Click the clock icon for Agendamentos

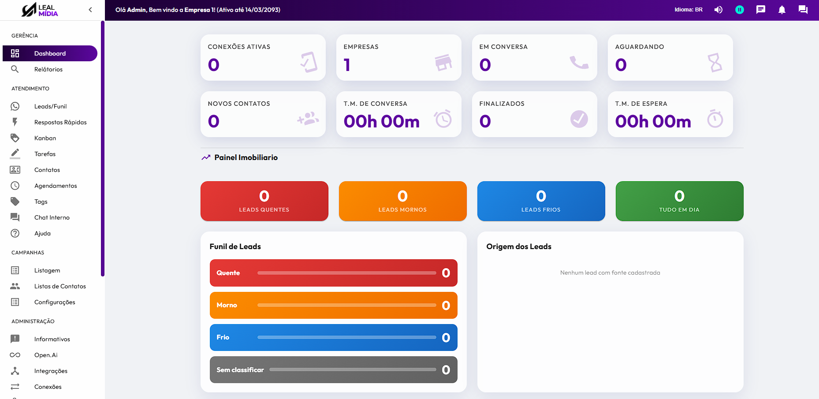tap(15, 186)
